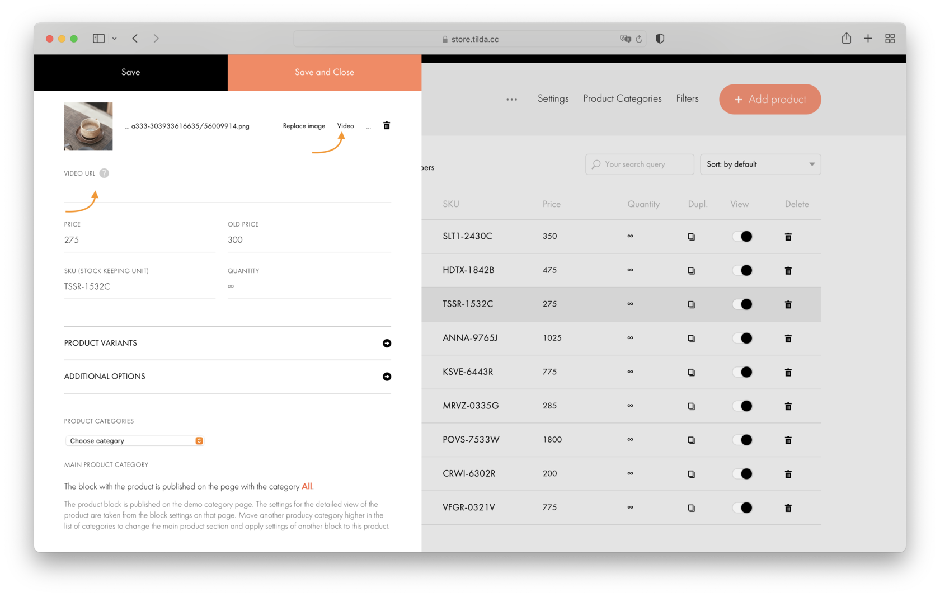Click Save and Close
Viewport: 940px width, 597px height.
point(325,72)
